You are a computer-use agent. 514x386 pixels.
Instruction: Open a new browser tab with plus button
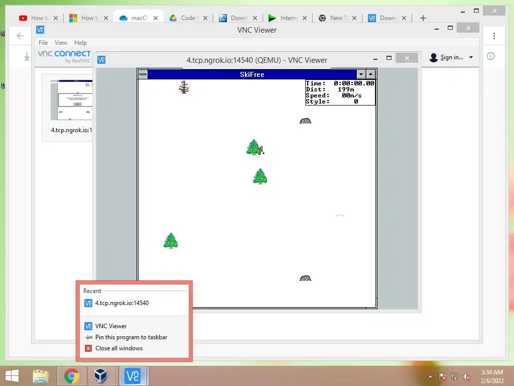click(423, 18)
